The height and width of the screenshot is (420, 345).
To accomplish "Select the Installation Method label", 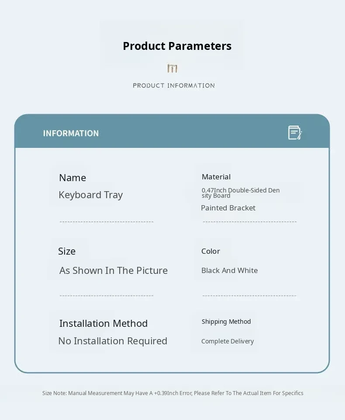I will tap(103, 323).
